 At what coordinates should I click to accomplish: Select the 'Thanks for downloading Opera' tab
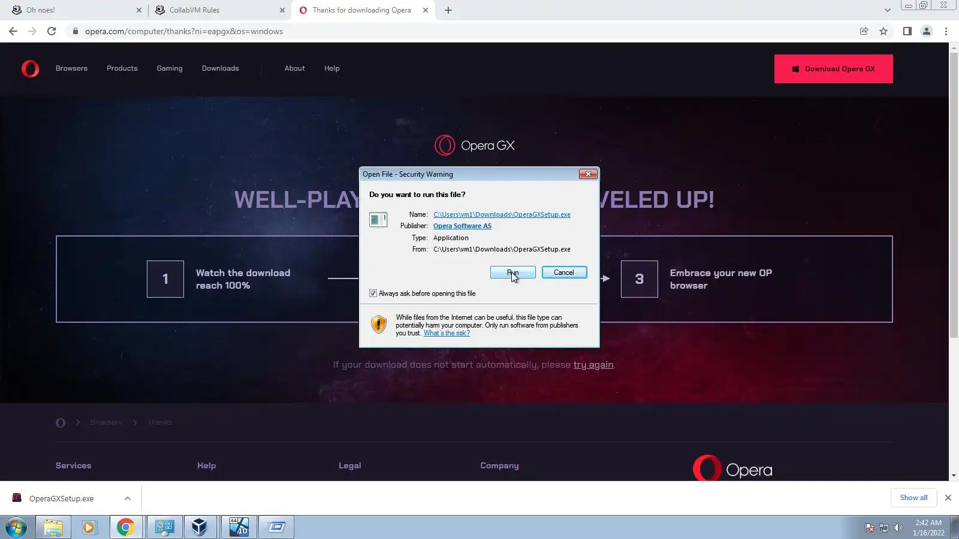tap(361, 10)
